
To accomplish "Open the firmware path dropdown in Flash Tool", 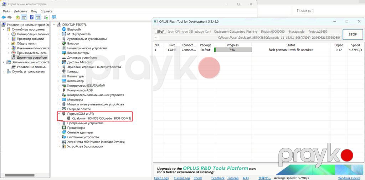I will click(156, 37).
